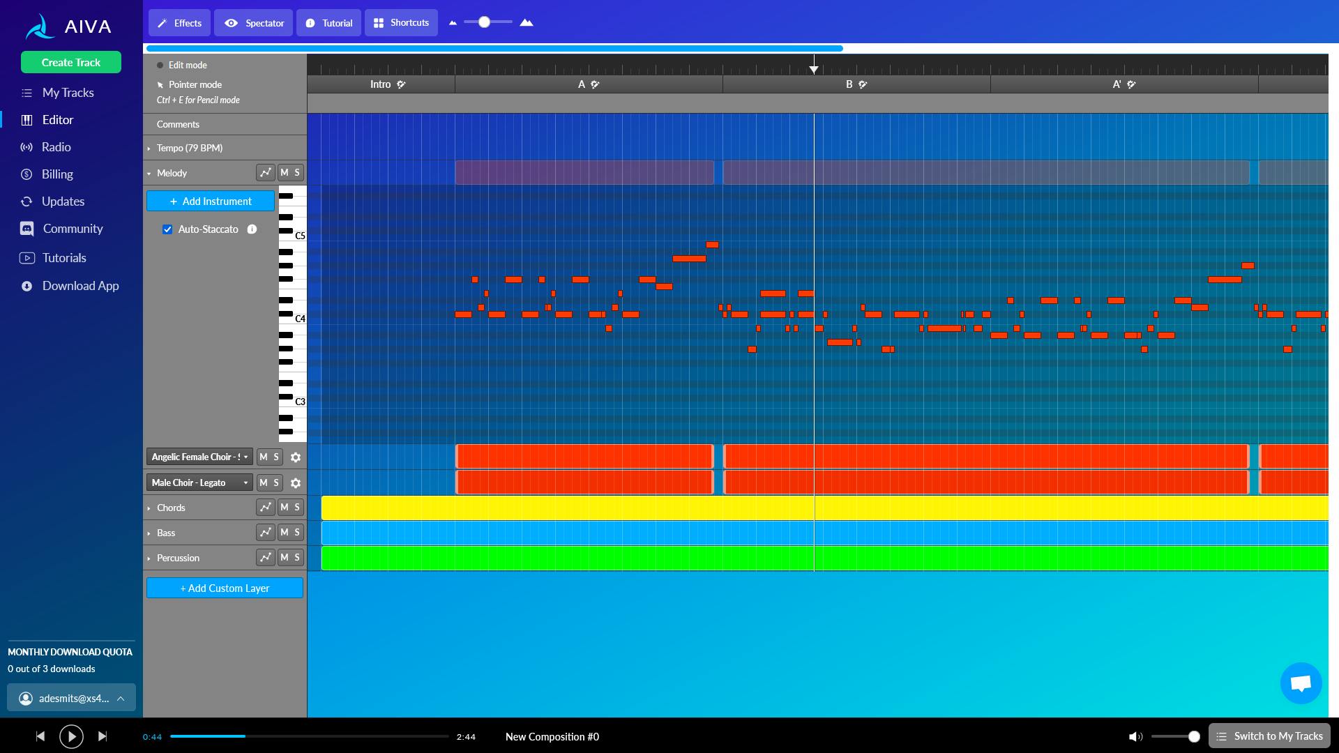The height and width of the screenshot is (753, 1339).
Task: Mute the Chords layer
Action: [x=284, y=508]
